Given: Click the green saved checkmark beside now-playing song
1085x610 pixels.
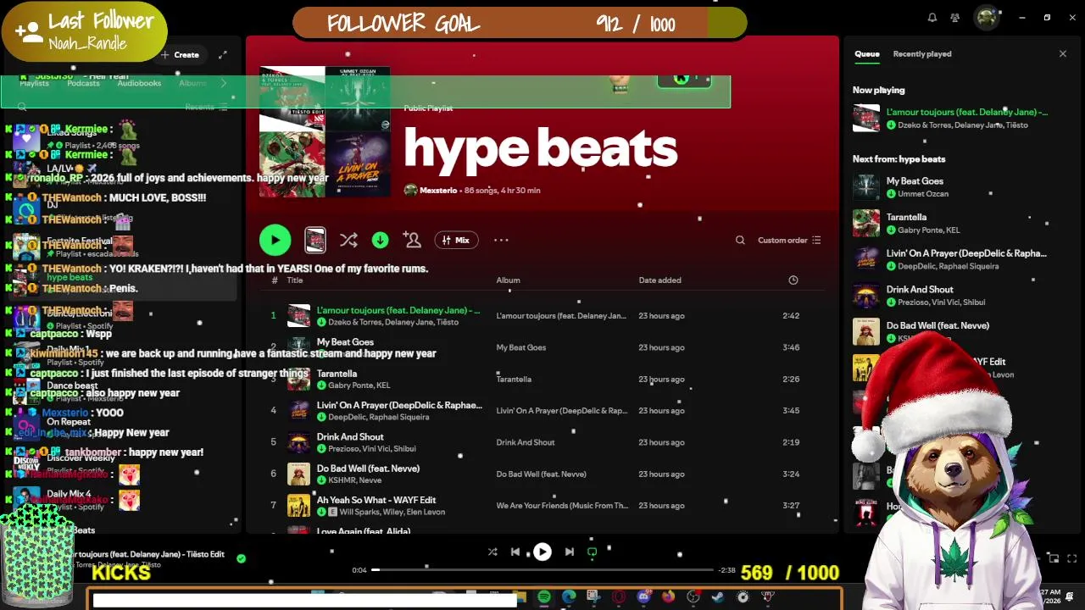Looking at the screenshot, I should (241, 559).
